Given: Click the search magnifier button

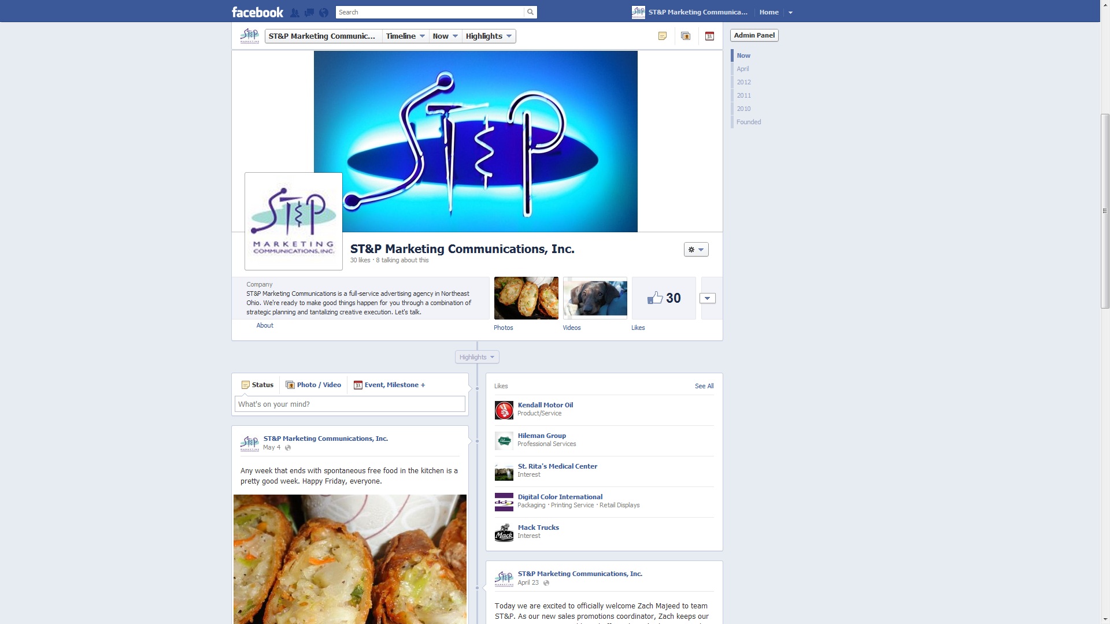Looking at the screenshot, I should click(x=530, y=12).
